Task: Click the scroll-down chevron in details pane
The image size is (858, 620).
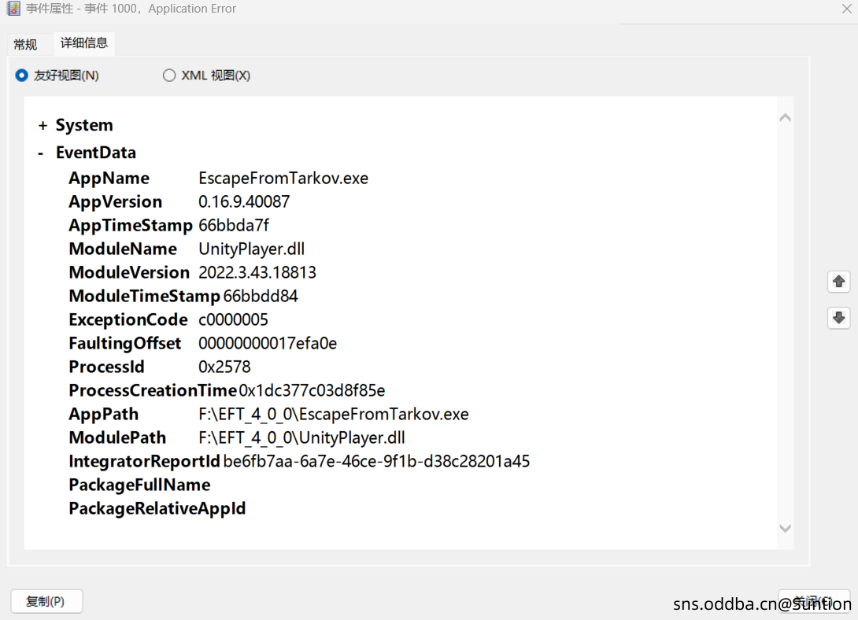Action: click(x=785, y=529)
